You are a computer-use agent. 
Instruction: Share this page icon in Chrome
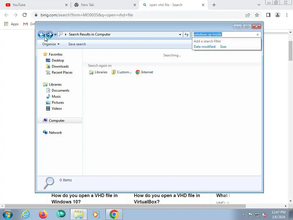[248, 15]
